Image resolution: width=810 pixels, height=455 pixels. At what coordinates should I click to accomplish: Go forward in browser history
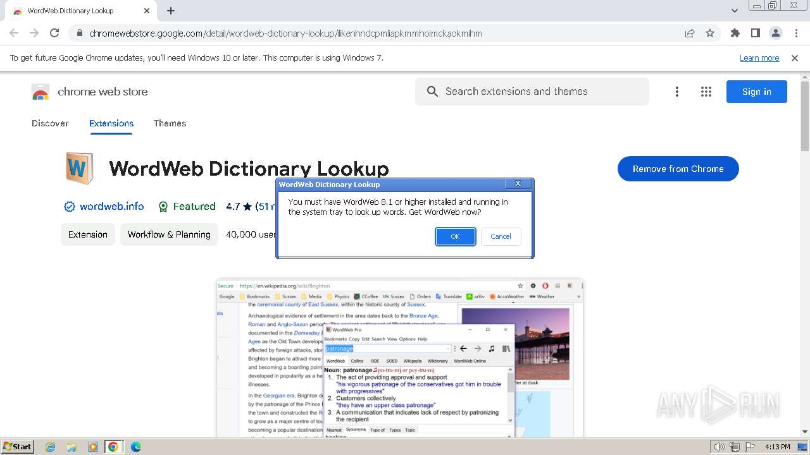click(34, 33)
